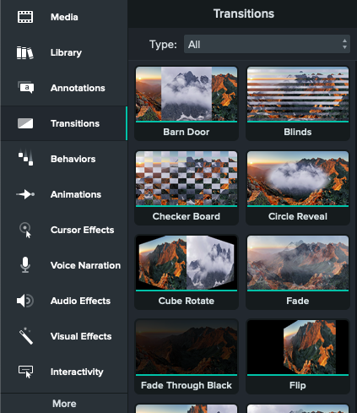Open the Media tab label

click(64, 17)
